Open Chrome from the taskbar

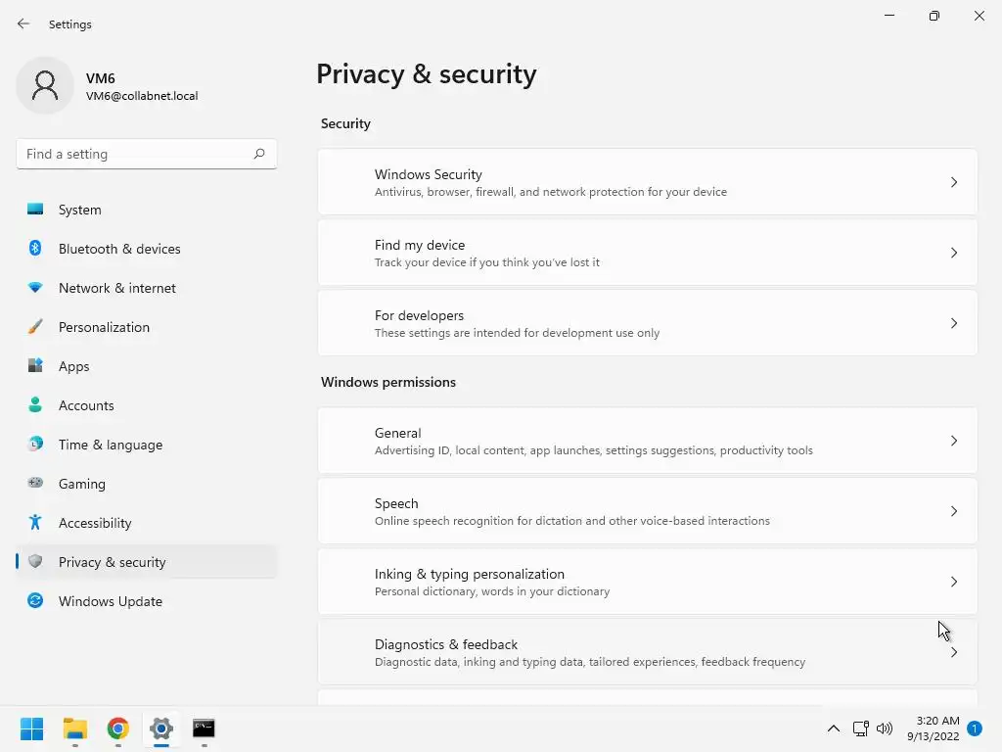click(118, 728)
